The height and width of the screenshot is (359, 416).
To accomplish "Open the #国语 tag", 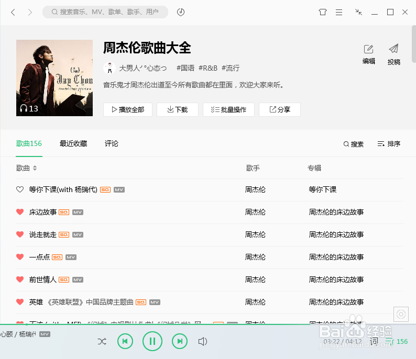I will coord(185,68).
